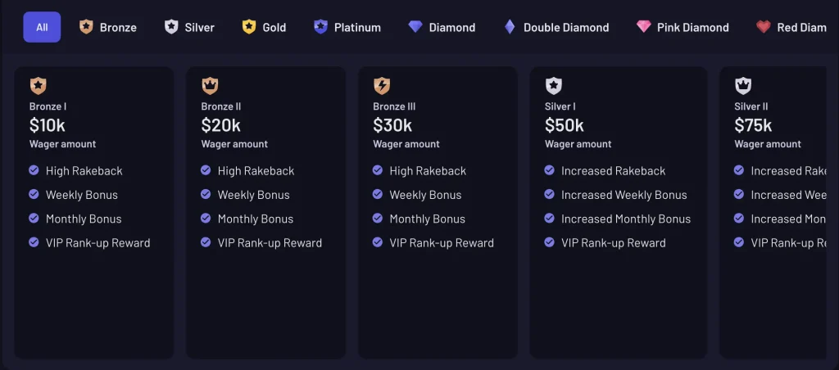Filter by Platinum tier

[347, 27]
